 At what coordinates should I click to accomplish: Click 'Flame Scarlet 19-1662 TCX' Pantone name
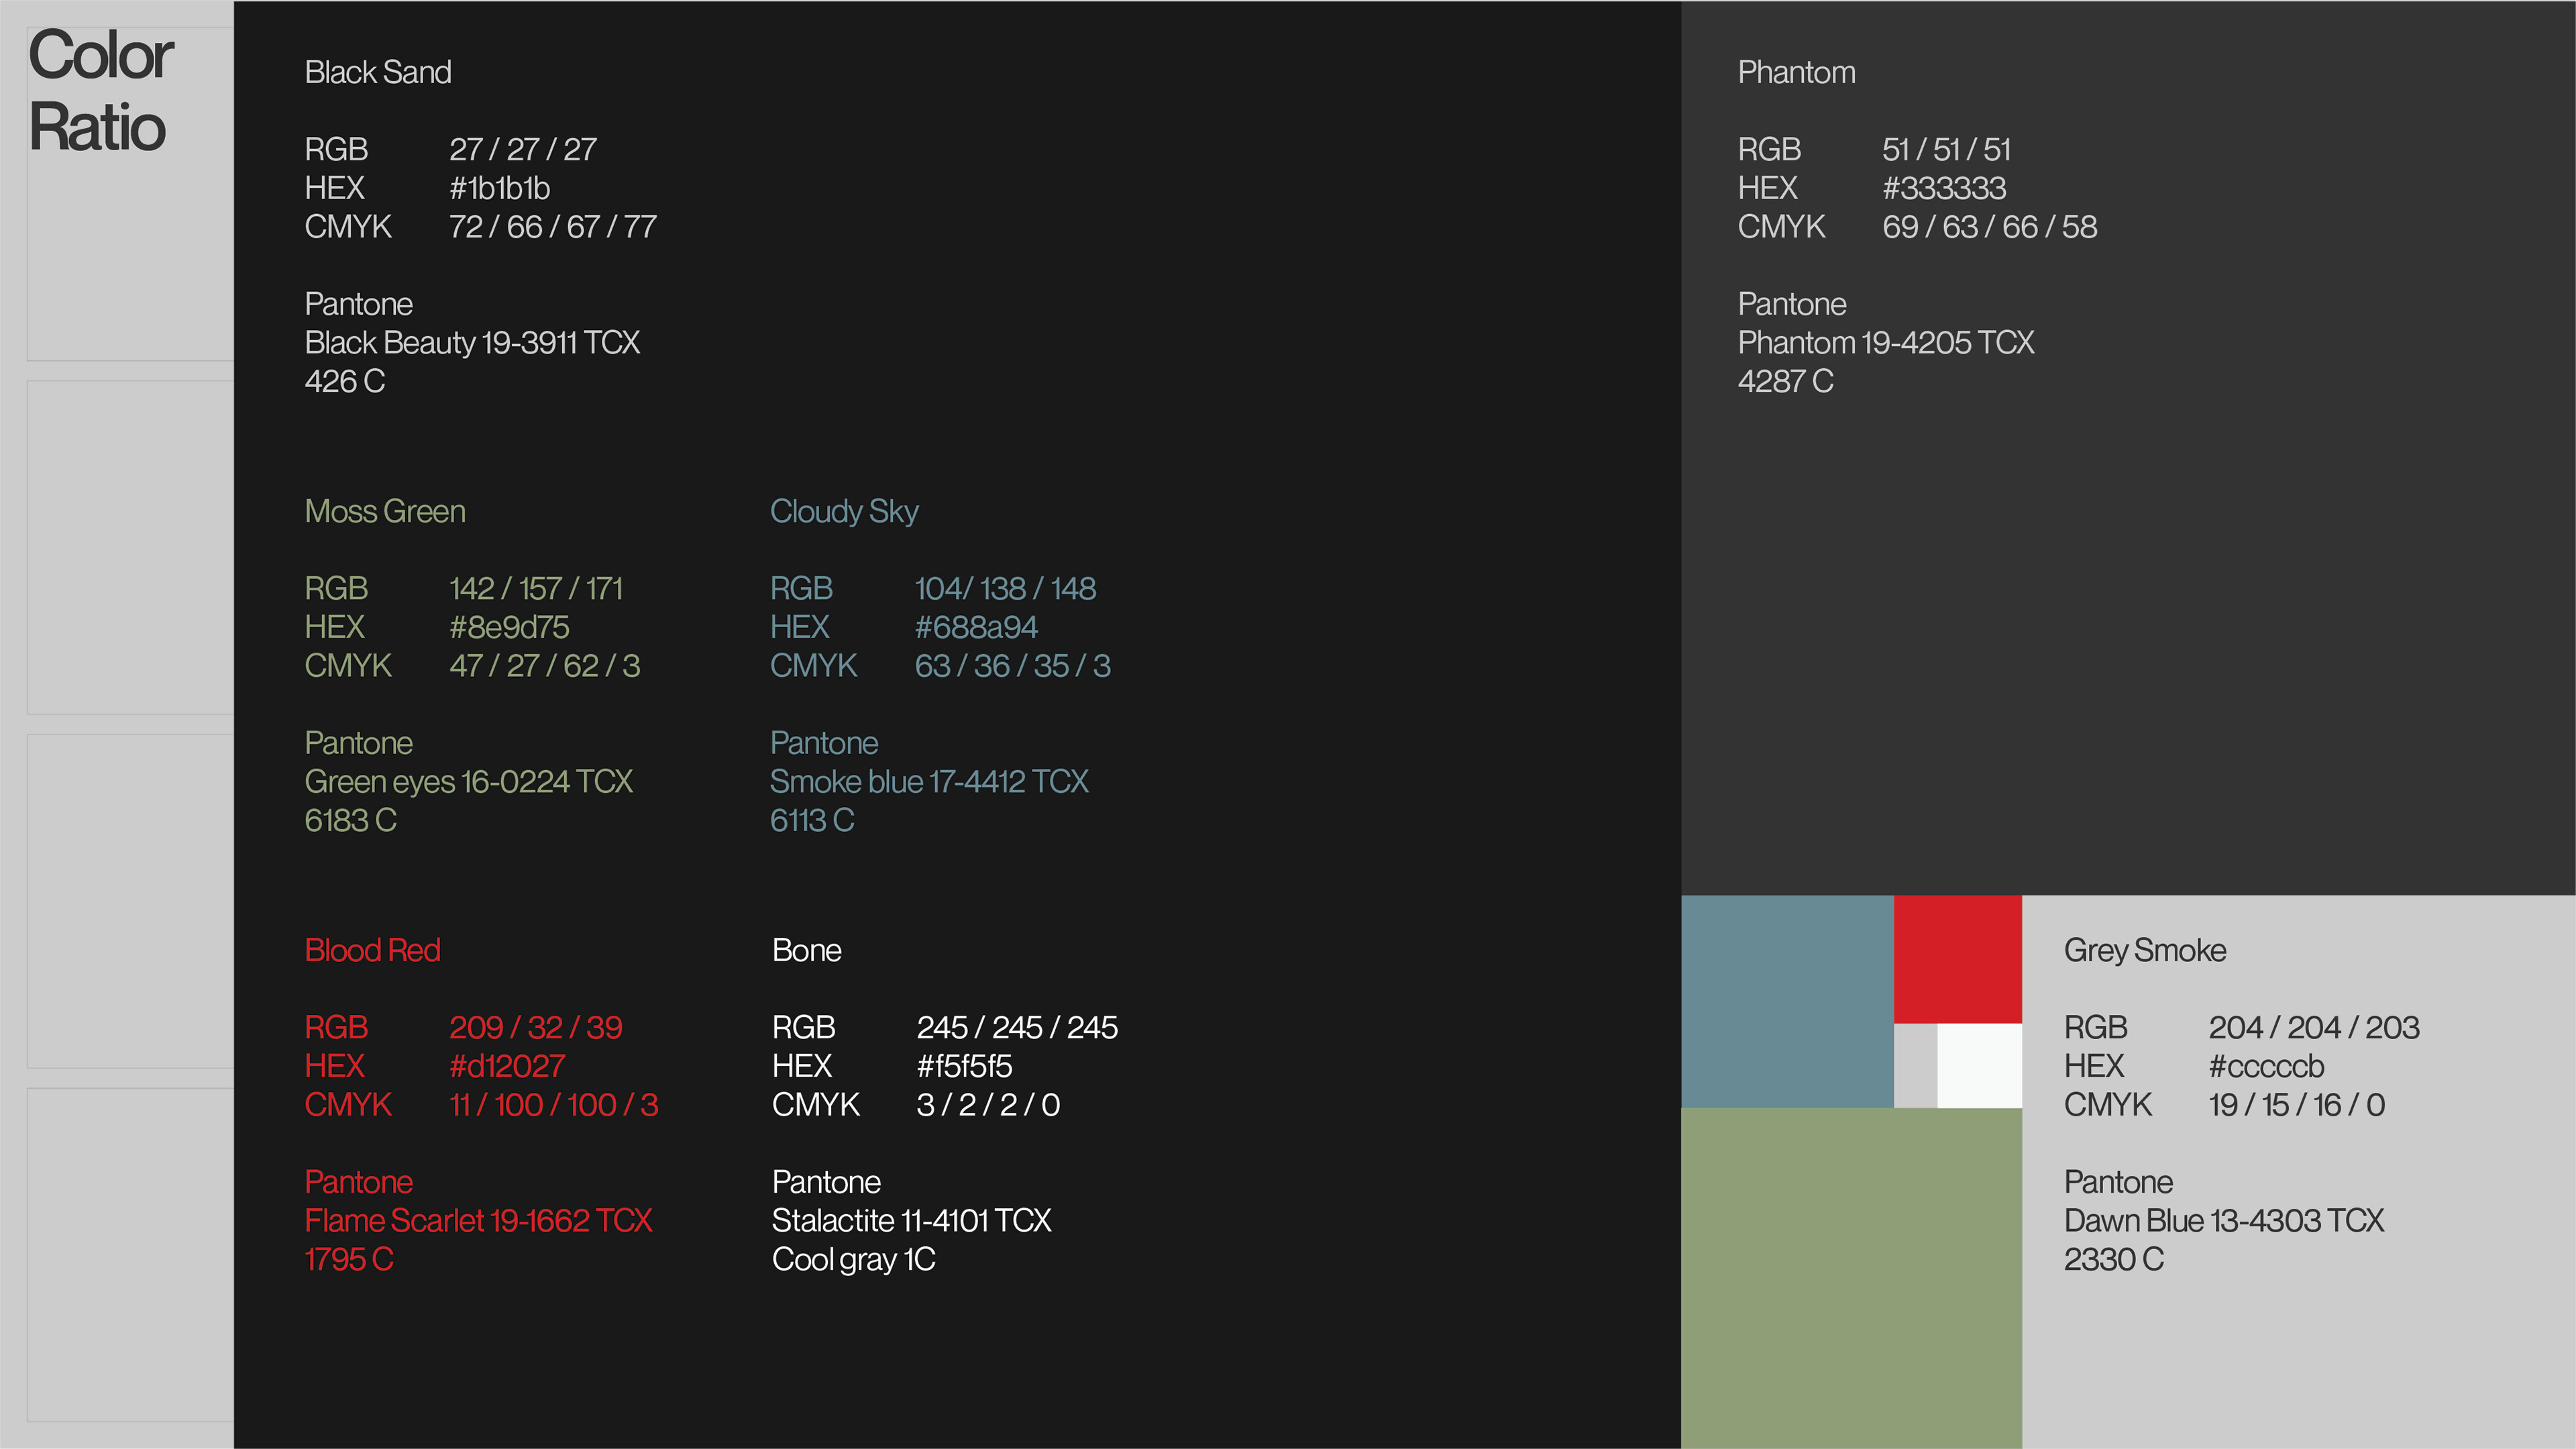(x=479, y=1220)
